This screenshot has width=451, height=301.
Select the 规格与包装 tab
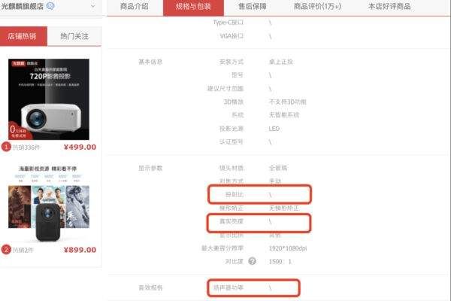(193, 7)
